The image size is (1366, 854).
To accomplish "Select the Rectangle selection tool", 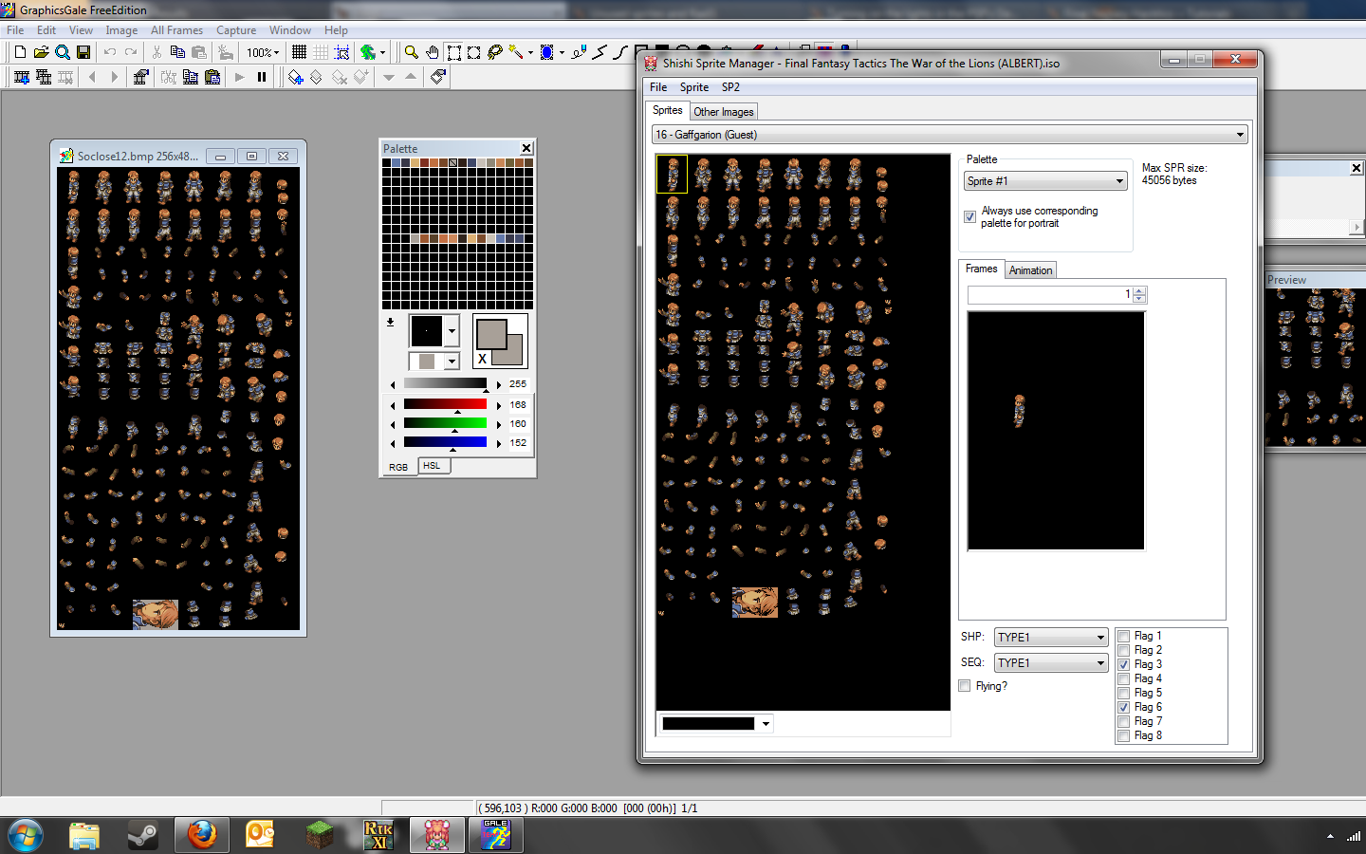I will tap(454, 52).
